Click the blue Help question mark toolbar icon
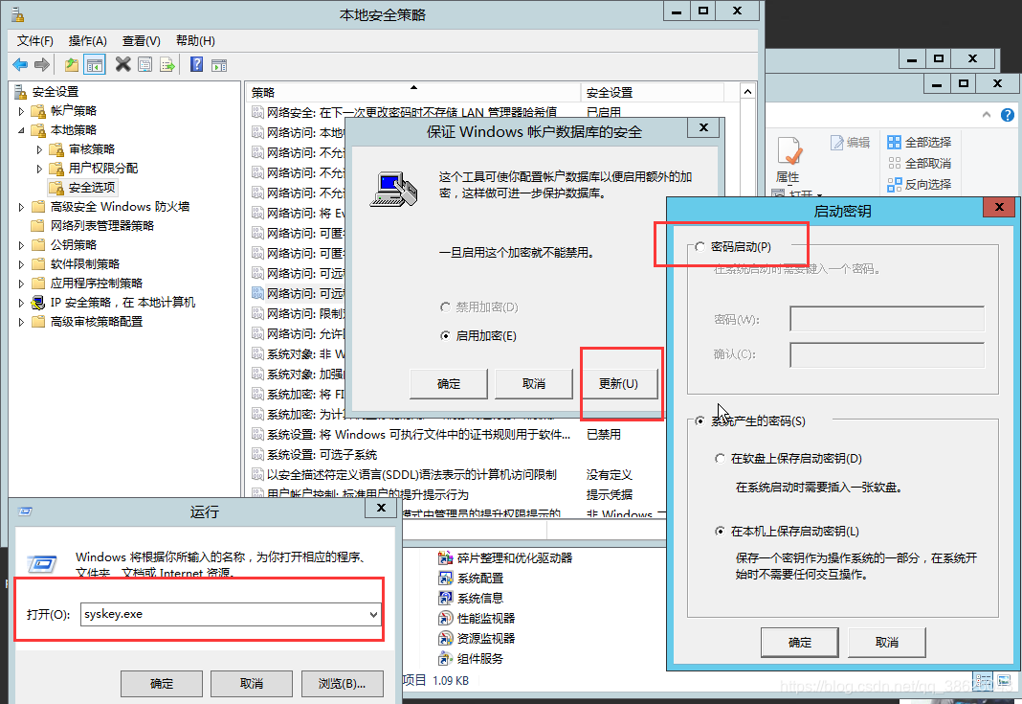1022x704 pixels. point(196,64)
